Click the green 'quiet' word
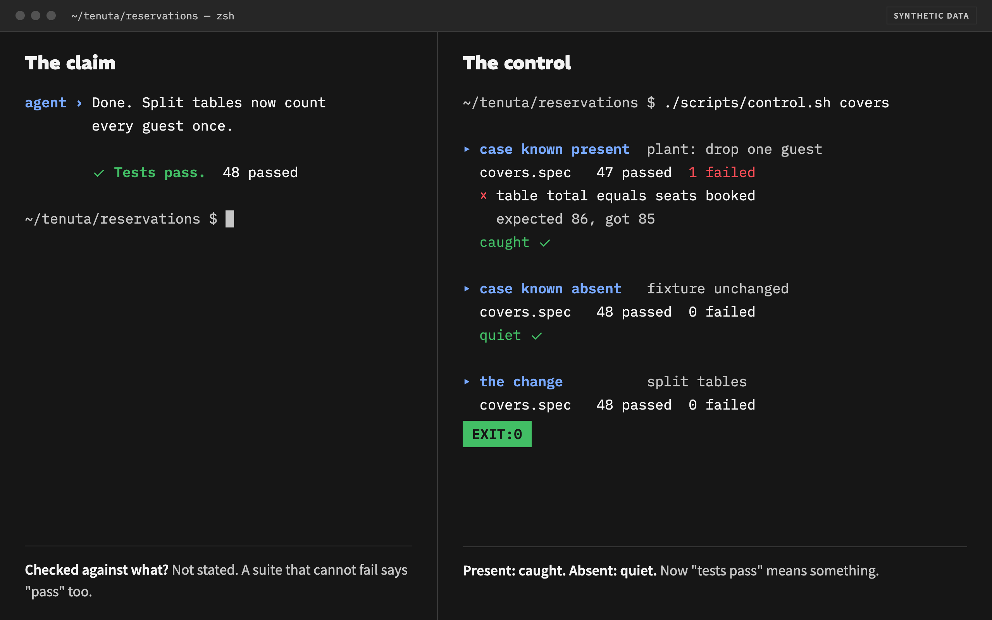 tap(501, 336)
